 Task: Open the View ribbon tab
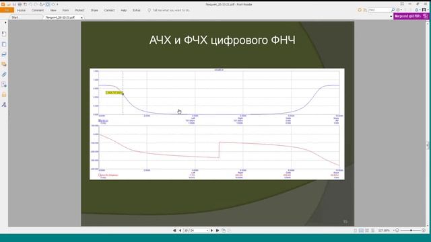coord(53,10)
